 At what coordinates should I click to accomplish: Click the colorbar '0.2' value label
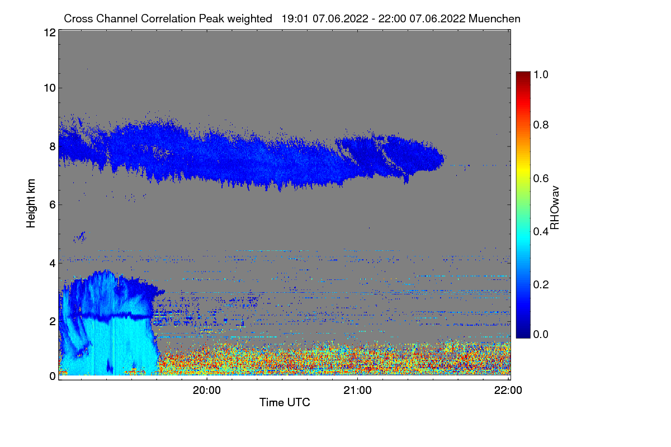coord(541,284)
